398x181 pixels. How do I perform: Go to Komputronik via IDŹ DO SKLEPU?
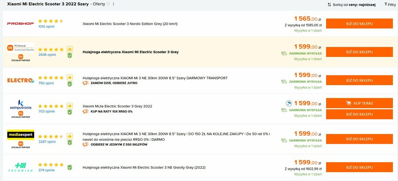coord(359,114)
